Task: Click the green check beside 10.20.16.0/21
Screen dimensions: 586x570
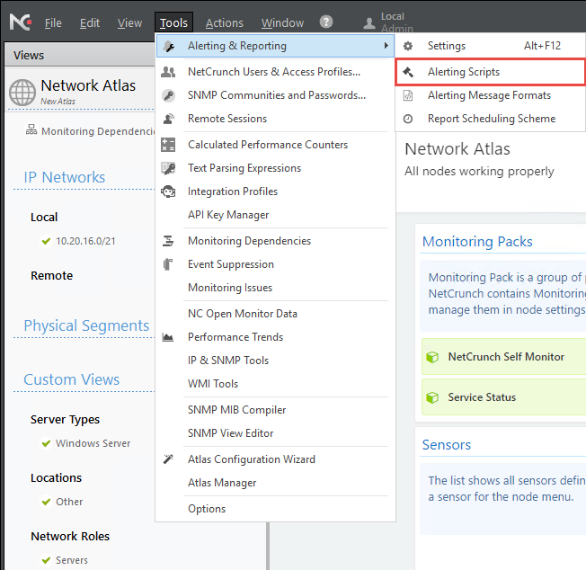Action: (46, 241)
